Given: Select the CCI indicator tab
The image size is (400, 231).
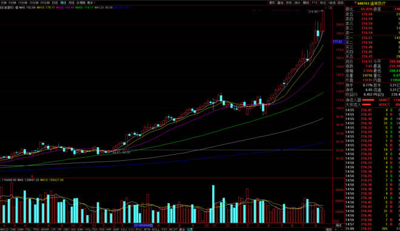Looking at the screenshot, I should [x=131, y=229].
